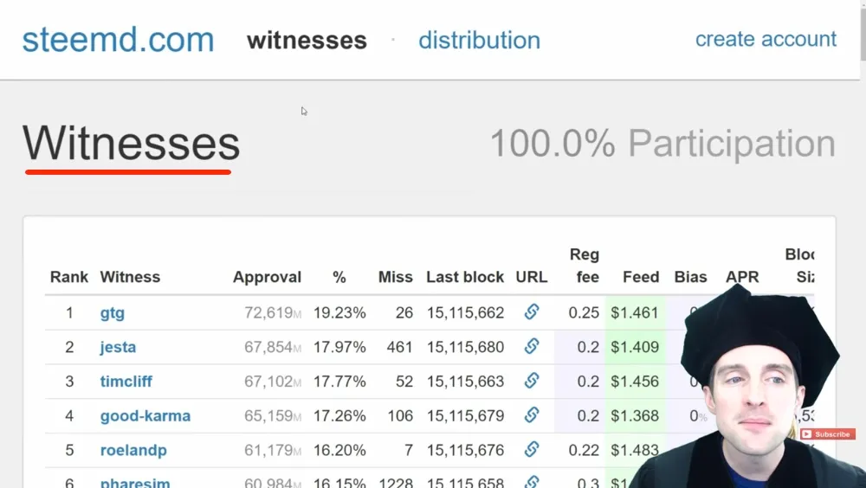The width and height of the screenshot is (866, 488).
Task: Click the YouTube Subscribe button overlay
Action: point(827,434)
